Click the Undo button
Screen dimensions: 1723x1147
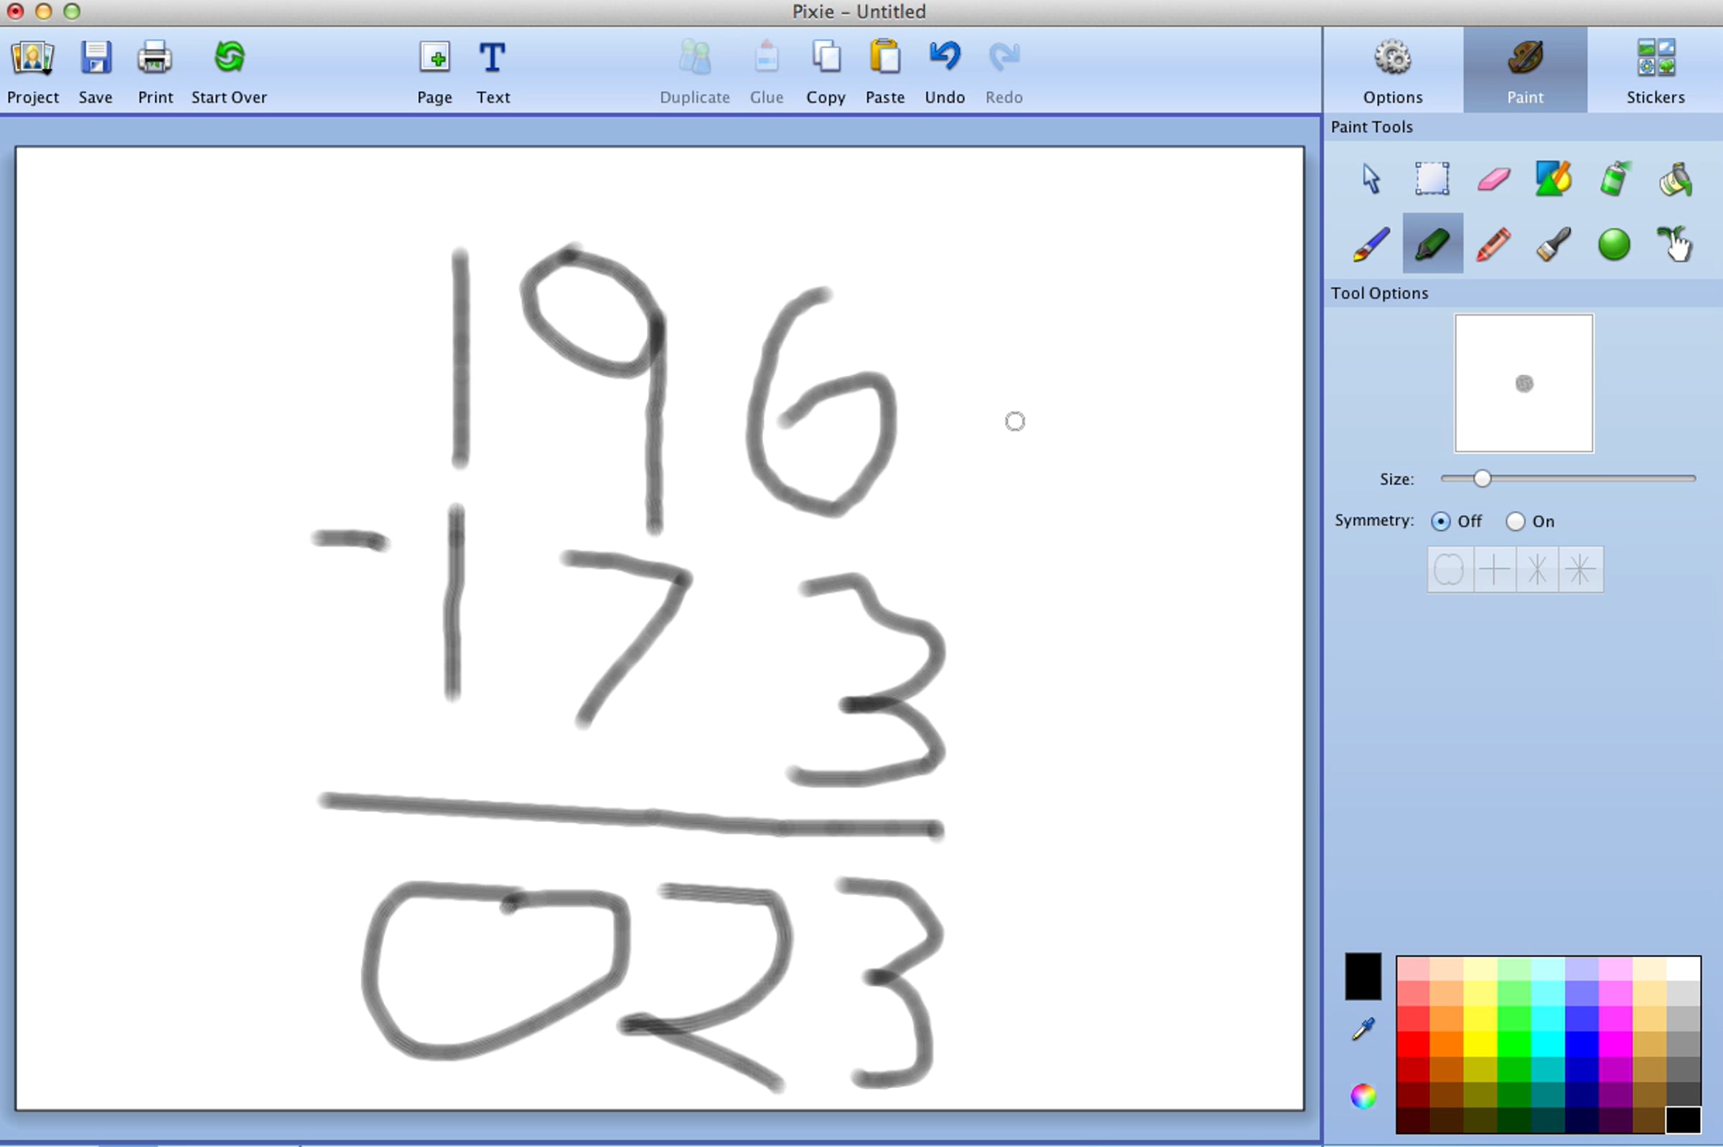click(944, 71)
